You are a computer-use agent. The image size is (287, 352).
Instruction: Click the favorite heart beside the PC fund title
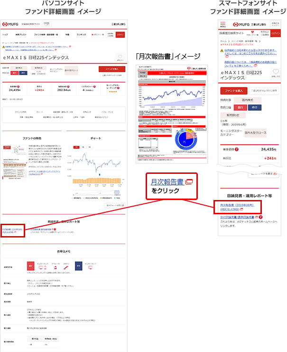120,57
